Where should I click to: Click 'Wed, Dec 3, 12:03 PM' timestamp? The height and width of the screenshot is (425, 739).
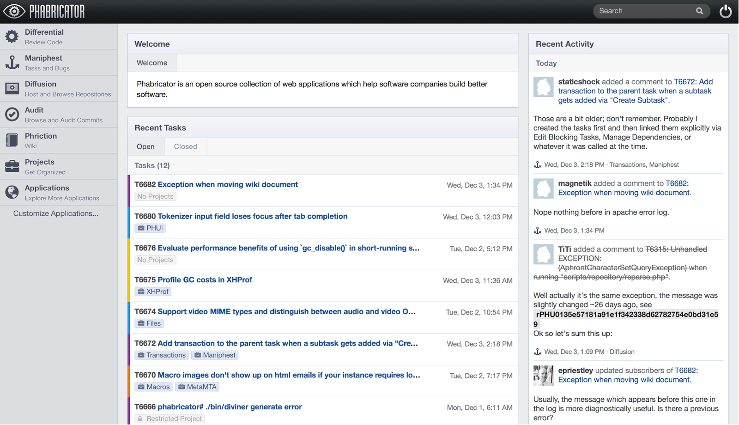click(x=478, y=217)
